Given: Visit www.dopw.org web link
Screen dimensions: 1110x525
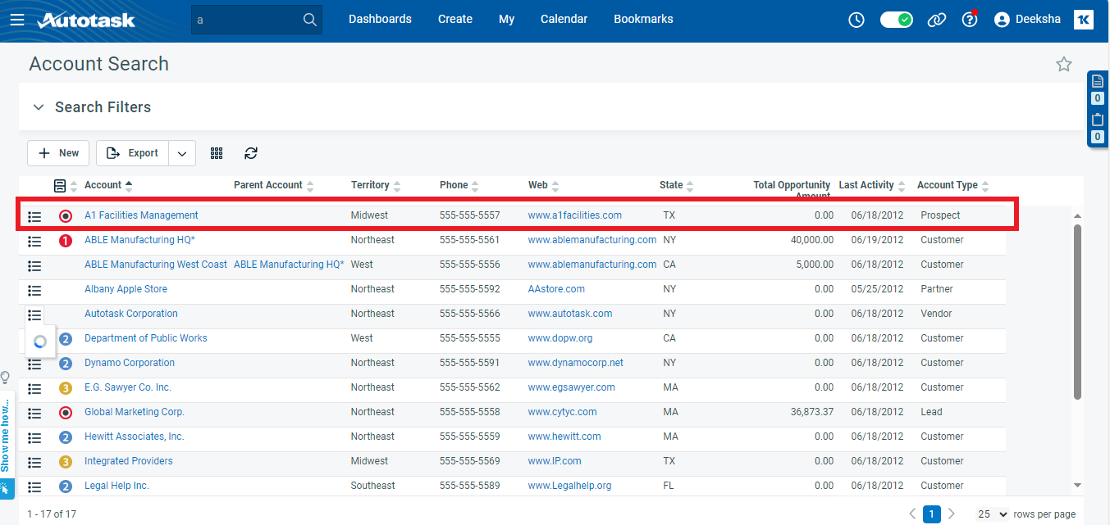Looking at the screenshot, I should [x=560, y=338].
